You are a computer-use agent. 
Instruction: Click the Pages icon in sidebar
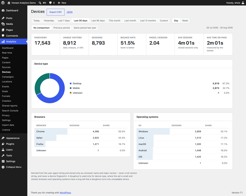pyautogui.click(x=3, y=30)
